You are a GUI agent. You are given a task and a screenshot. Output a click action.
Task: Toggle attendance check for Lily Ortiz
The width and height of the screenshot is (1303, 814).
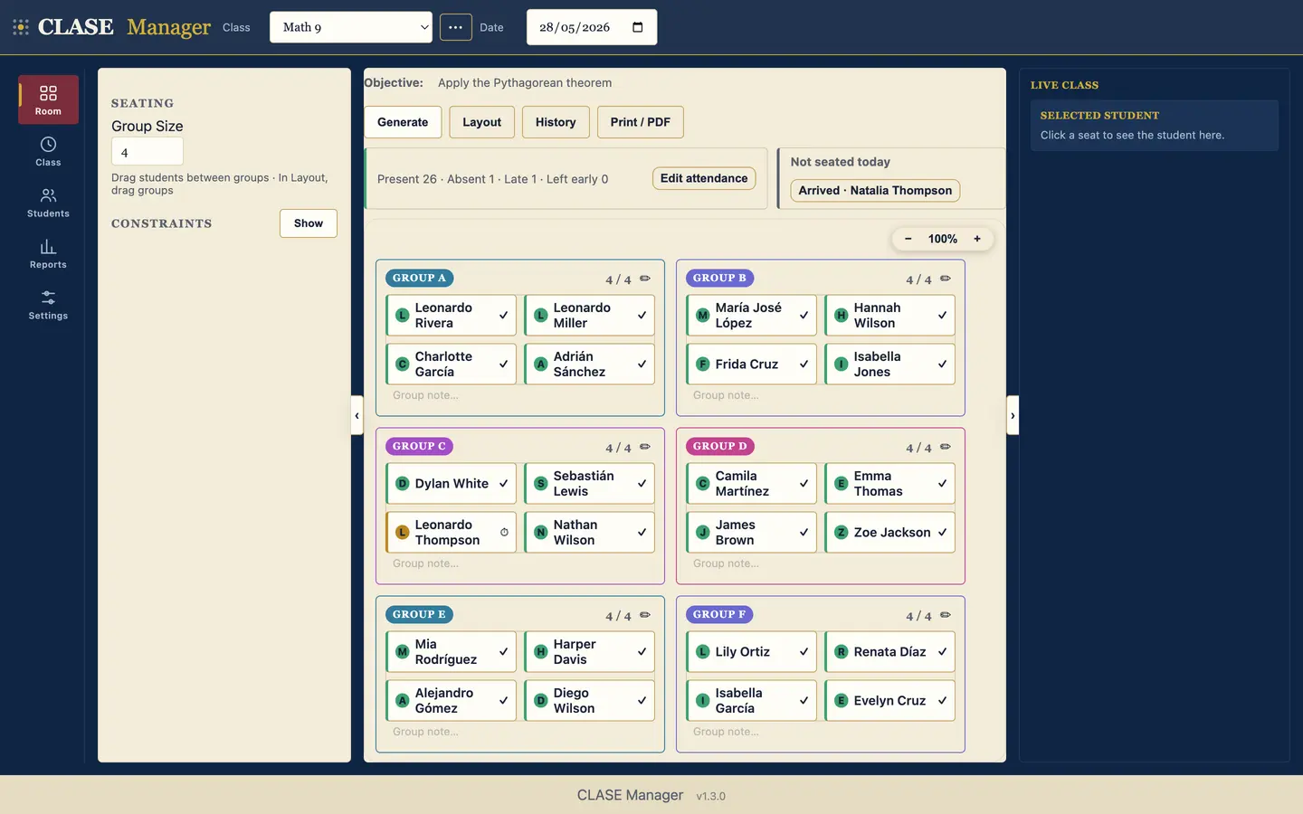click(804, 652)
